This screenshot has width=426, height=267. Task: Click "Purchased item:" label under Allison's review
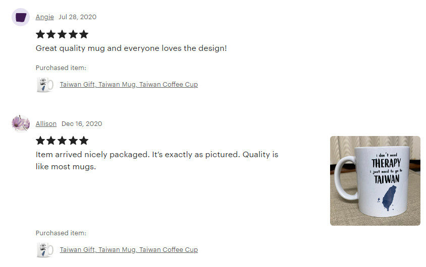pyautogui.click(x=61, y=233)
